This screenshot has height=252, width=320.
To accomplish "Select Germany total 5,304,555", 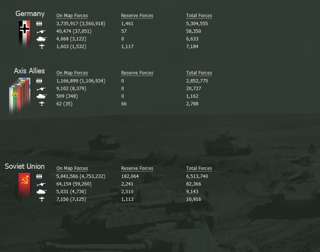I will (197, 24).
